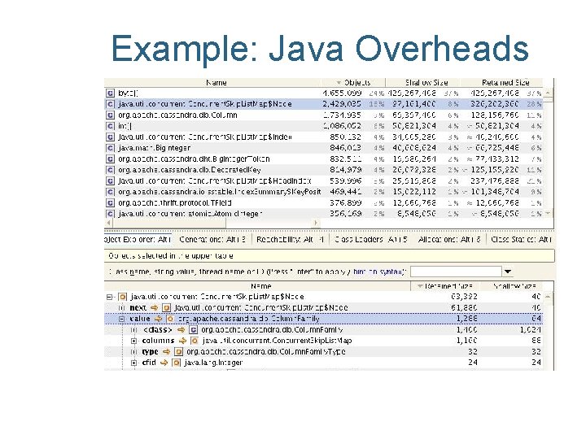Switch to Class Loaders tab
Screen dimensions: 586x439
[371, 239]
